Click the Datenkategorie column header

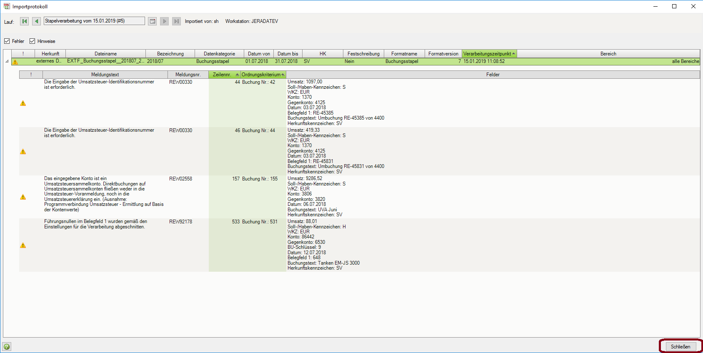click(x=219, y=54)
